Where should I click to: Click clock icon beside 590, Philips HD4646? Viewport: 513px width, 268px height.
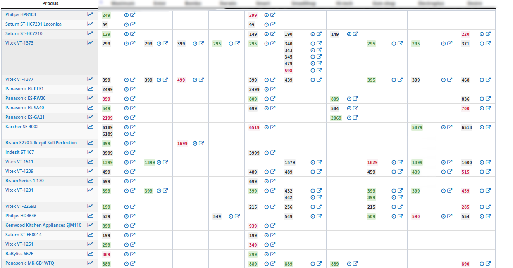(444, 216)
